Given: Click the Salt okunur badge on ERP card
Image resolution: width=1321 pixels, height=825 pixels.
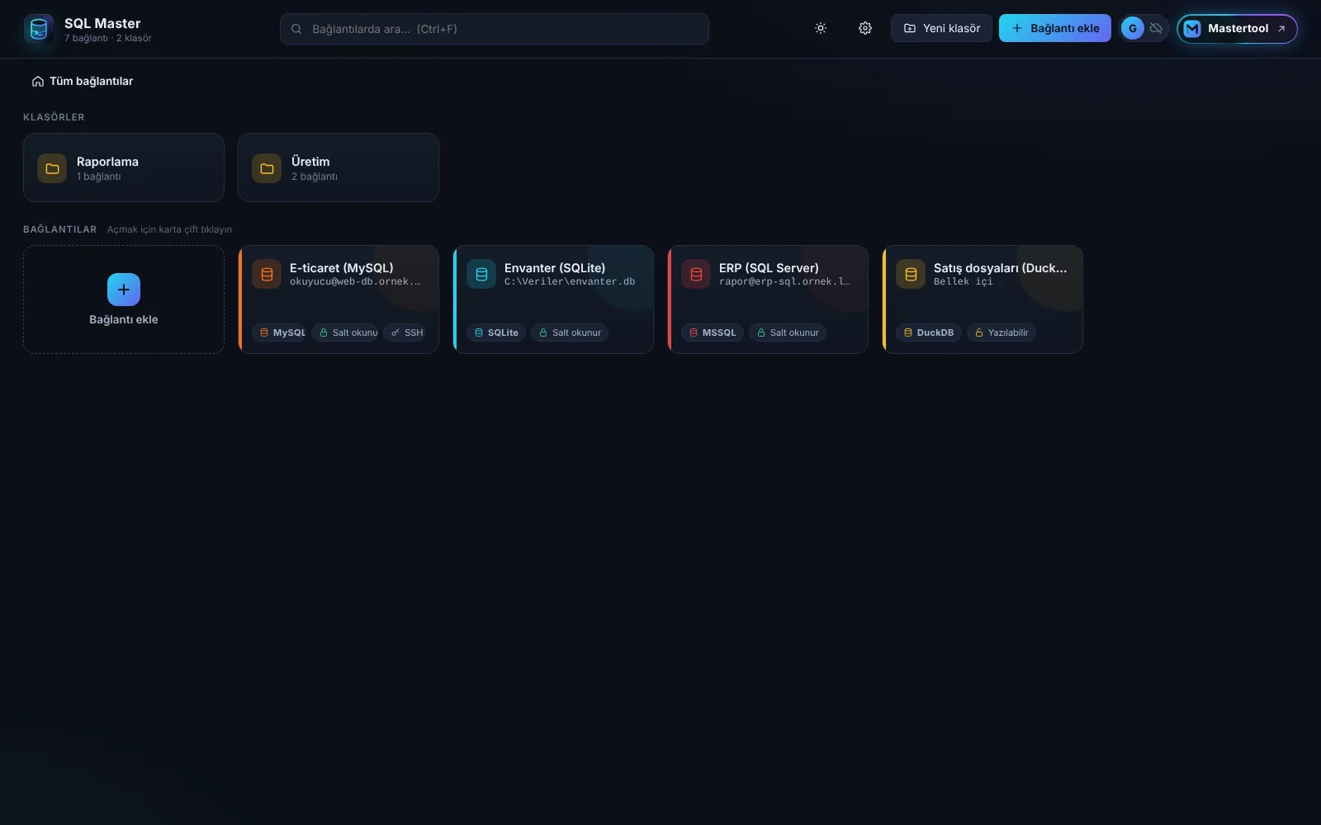Looking at the screenshot, I should tap(788, 332).
